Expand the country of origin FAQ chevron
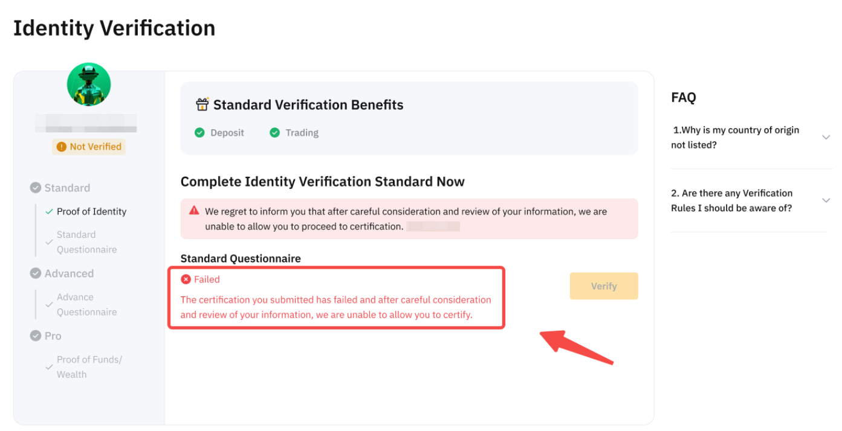The width and height of the screenshot is (842, 431). tap(826, 138)
